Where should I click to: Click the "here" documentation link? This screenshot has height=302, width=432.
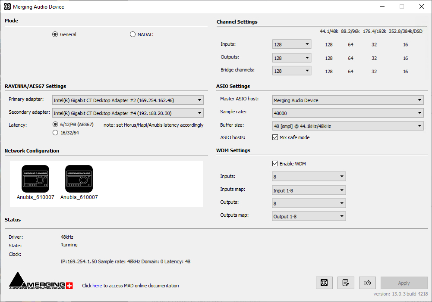click(97, 286)
